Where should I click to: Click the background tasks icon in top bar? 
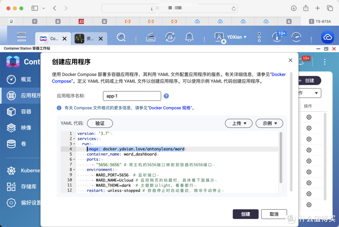(x=277, y=37)
